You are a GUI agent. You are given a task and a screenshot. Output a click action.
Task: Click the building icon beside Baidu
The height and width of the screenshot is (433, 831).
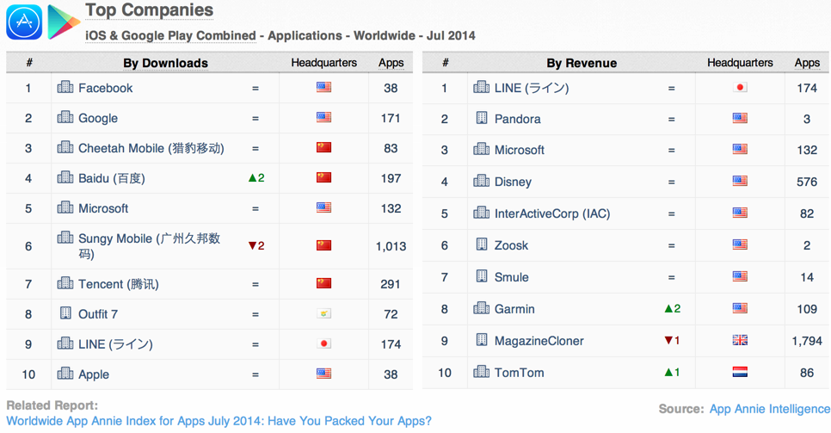tap(65, 177)
